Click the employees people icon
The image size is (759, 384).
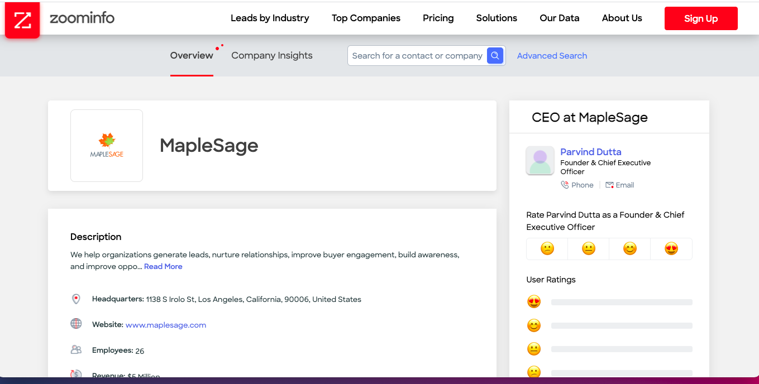(77, 350)
